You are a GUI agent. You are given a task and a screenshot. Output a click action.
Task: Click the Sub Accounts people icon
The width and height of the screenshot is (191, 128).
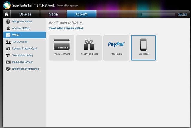pos(8,42)
